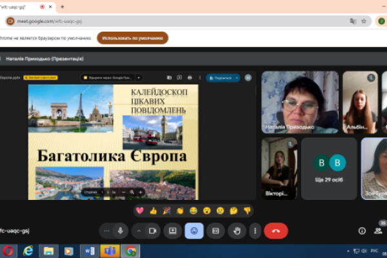The image size is (387, 258).
Task: Click the highlighted emoji reactions button
Action: point(194,230)
